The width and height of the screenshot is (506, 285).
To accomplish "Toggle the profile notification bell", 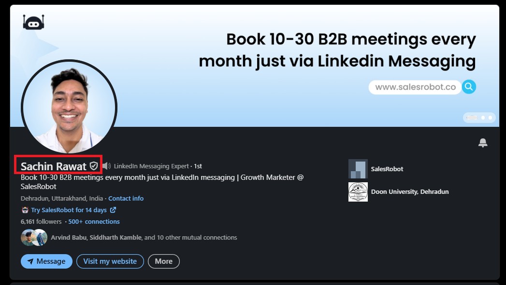I will (x=483, y=143).
